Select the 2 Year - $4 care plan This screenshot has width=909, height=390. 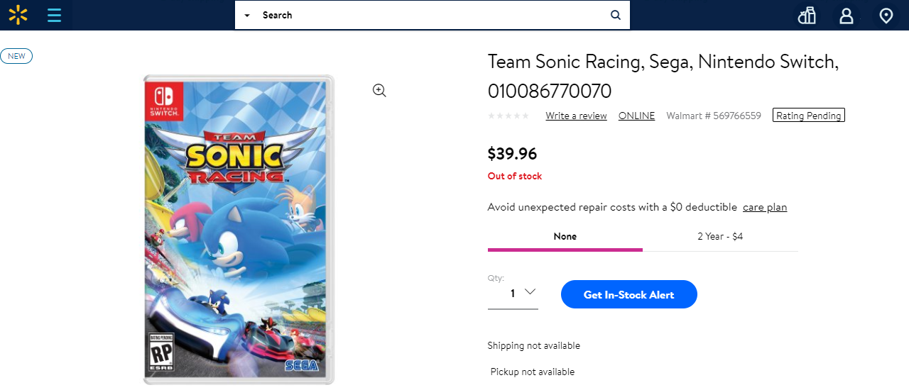click(x=720, y=236)
